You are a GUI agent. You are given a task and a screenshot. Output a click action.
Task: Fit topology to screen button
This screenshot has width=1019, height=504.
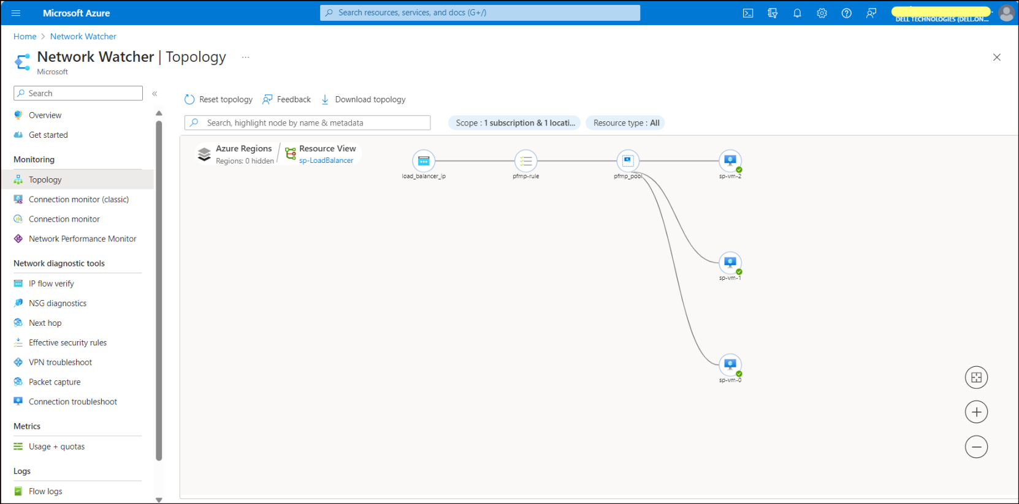(x=976, y=377)
